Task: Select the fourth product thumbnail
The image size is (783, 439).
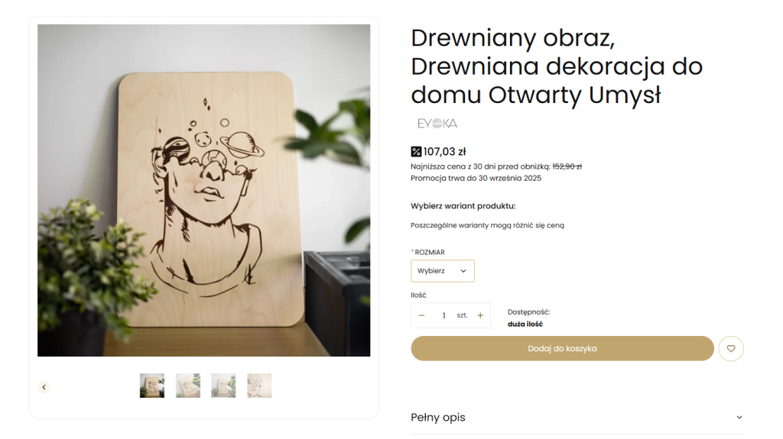Action: point(259,386)
